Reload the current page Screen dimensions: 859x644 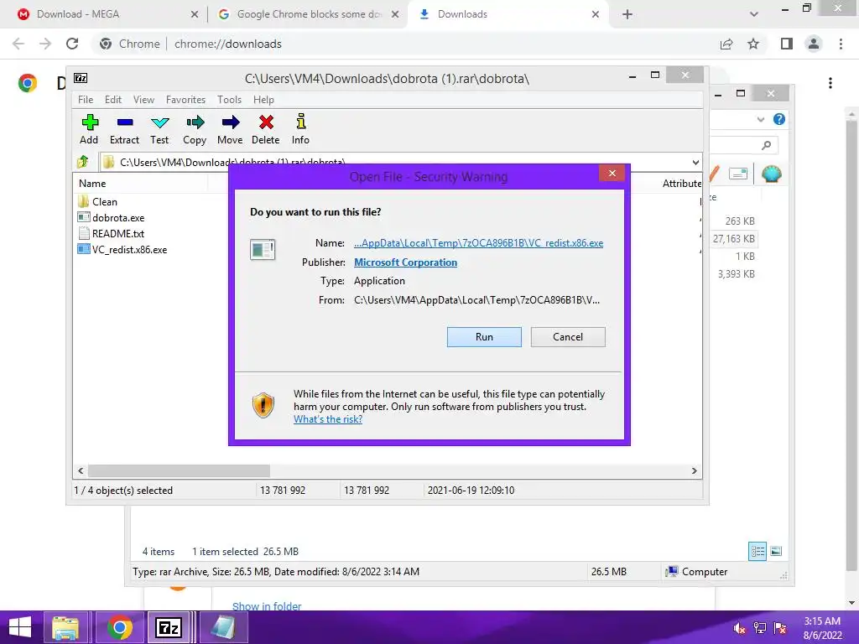pos(72,44)
